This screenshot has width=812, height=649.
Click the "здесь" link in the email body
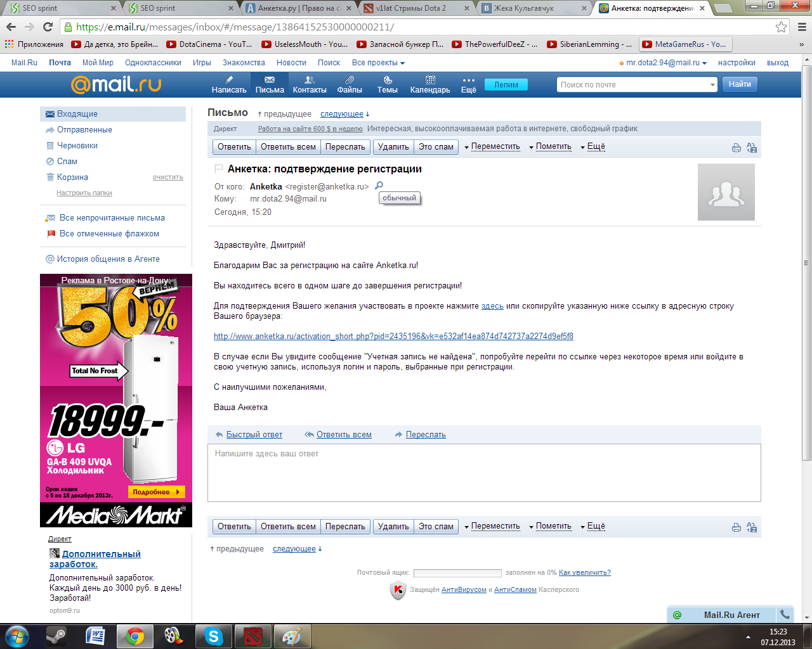(492, 306)
